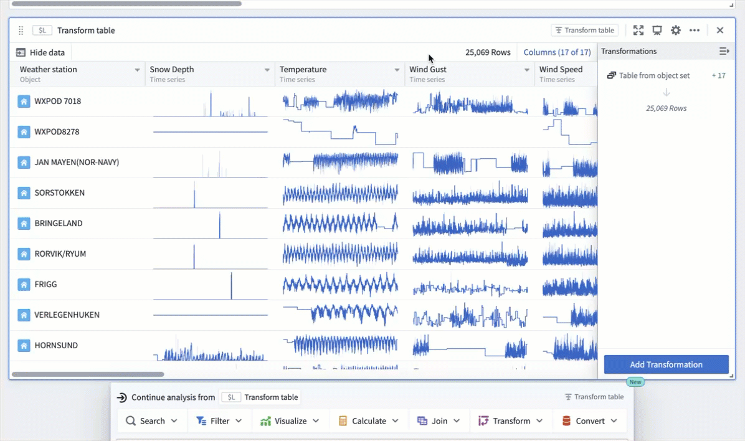This screenshot has width=745, height=441.
Task: Click the Add Transformation button
Action: pyautogui.click(x=666, y=364)
